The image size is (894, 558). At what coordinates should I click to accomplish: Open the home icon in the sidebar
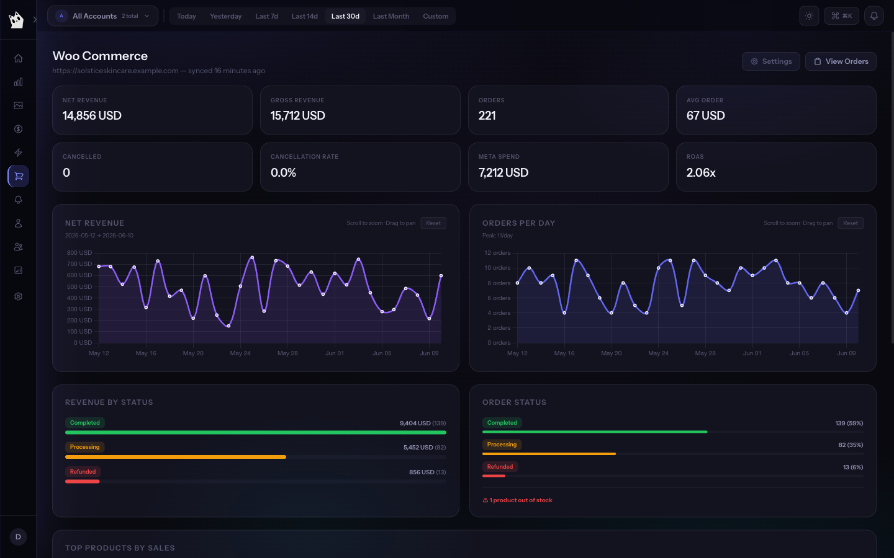point(18,58)
